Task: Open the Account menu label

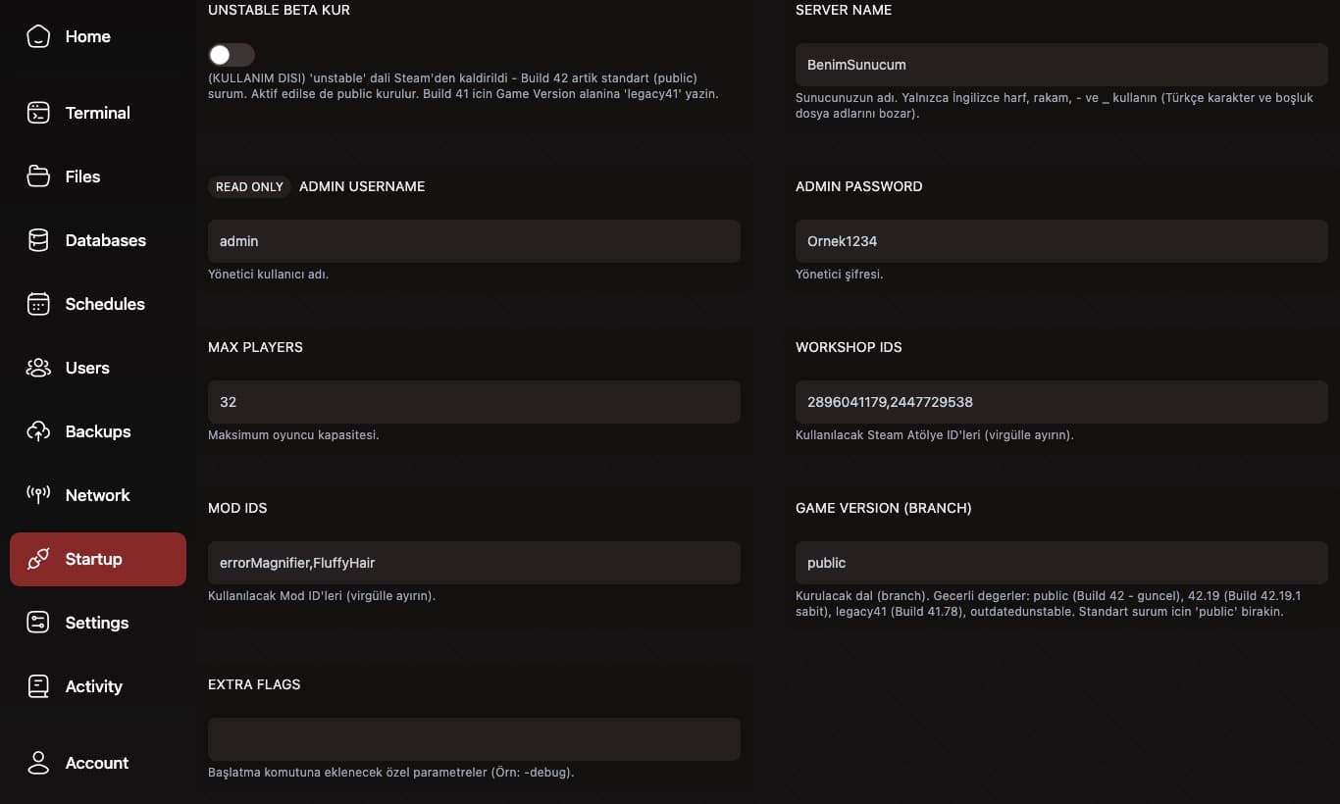Action: point(97,763)
